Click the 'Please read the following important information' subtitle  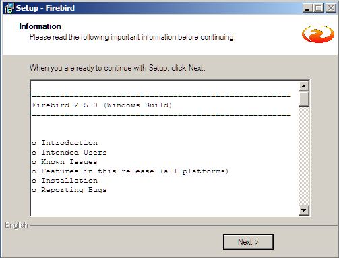pos(133,37)
